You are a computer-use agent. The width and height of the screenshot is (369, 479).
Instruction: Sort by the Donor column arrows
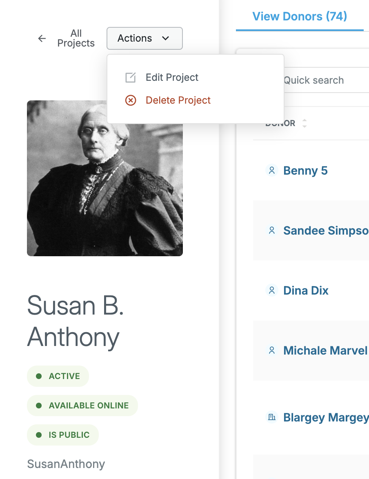[x=304, y=123]
